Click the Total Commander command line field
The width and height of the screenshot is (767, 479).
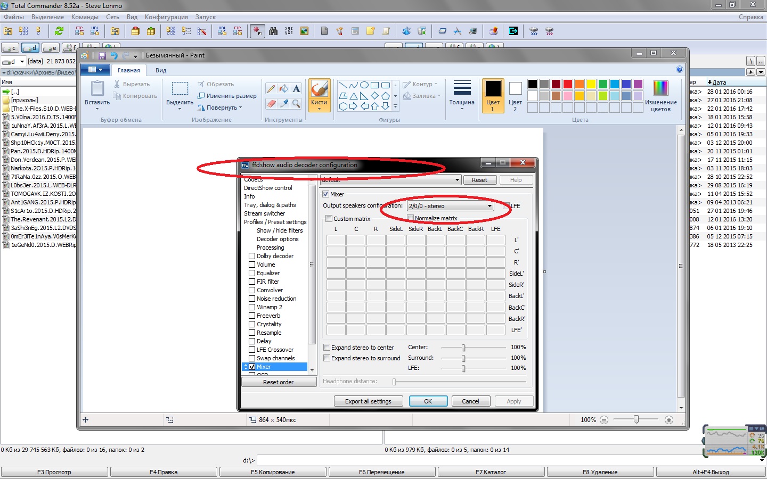(x=507, y=460)
